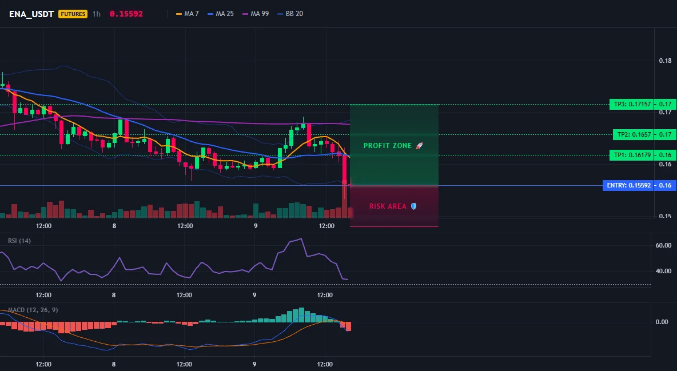This screenshot has width=677, height=371.
Task: Click the 0.00 MACD axis value
Action: (662, 322)
